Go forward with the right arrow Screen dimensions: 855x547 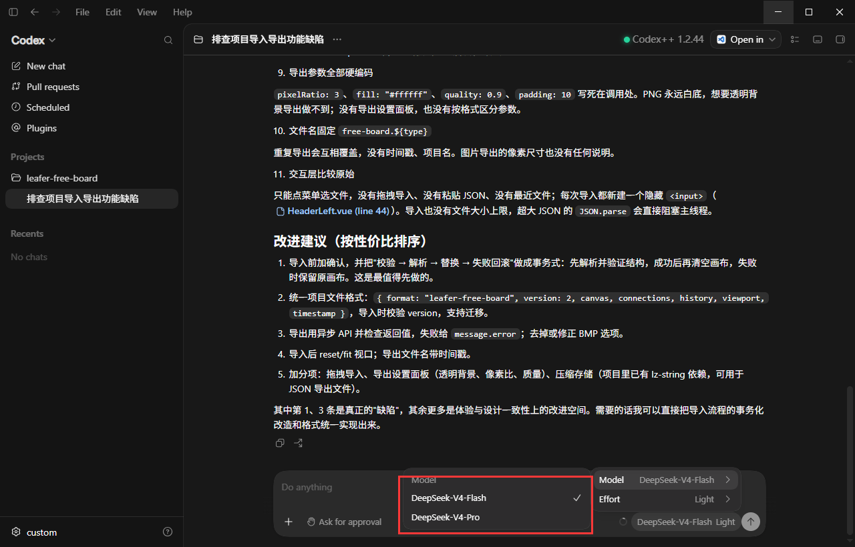56,12
